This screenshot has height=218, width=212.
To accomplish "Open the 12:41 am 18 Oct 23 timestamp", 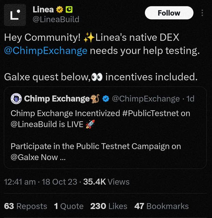I will (x=41, y=182).
